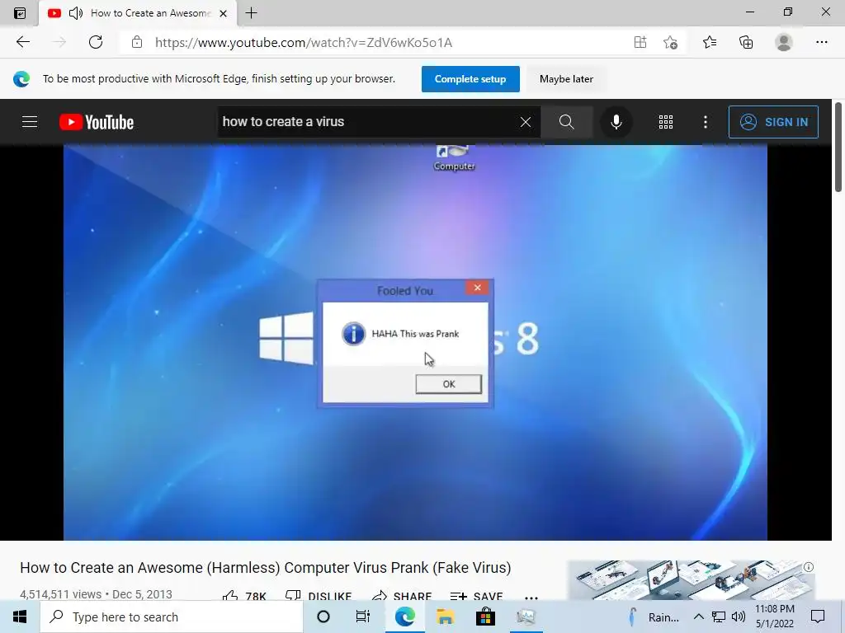Viewport: 845px width, 633px height.
Task: Click the DISLIKE button
Action: click(x=319, y=595)
